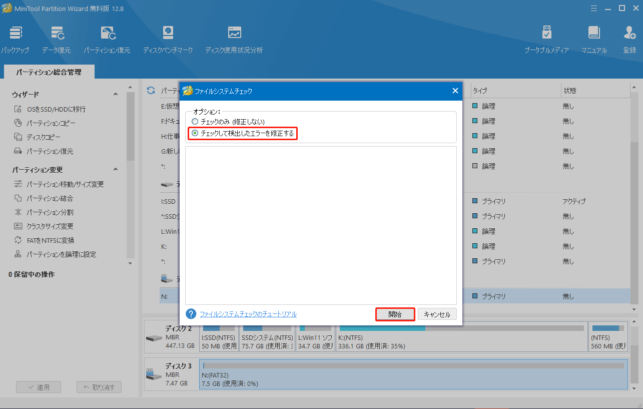Select パーティションを論理に設定
This screenshot has width=643, height=409.
(x=55, y=254)
